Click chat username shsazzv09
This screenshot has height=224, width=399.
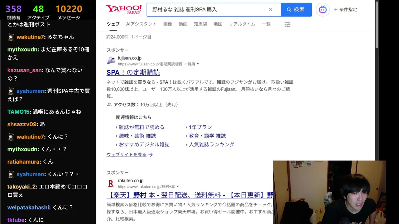[22, 124]
